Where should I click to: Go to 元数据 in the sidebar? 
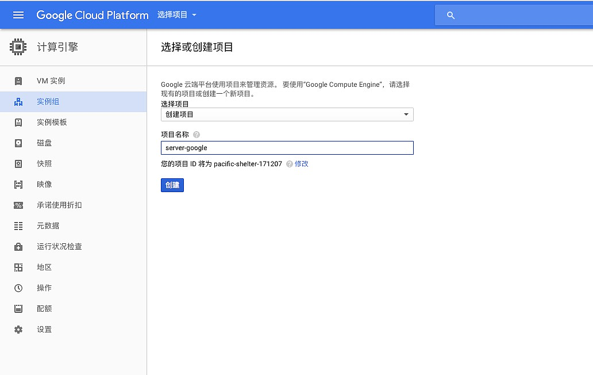pos(48,226)
